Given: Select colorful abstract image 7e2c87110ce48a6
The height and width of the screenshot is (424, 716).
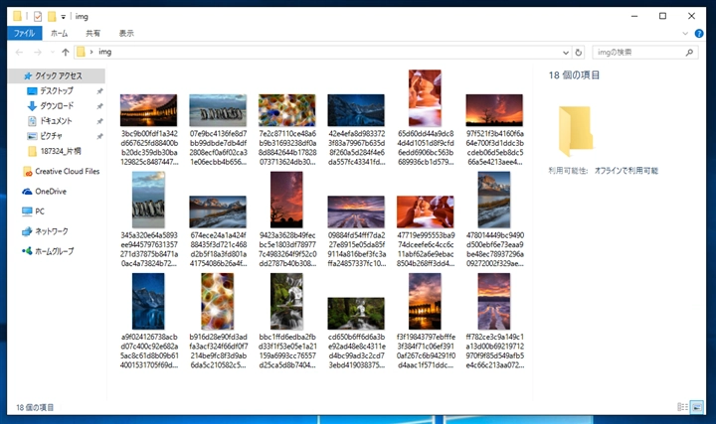Looking at the screenshot, I should (286, 110).
